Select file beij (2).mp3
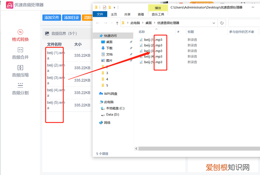The height and width of the screenshot is (175, 260). point(153,45)
